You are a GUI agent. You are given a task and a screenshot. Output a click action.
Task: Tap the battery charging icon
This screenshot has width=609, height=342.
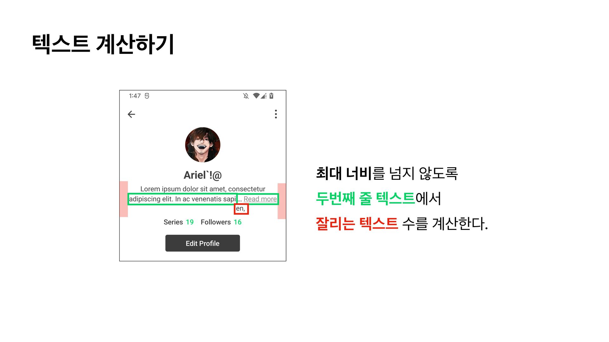pyautogui.click(x=272, y=96)
